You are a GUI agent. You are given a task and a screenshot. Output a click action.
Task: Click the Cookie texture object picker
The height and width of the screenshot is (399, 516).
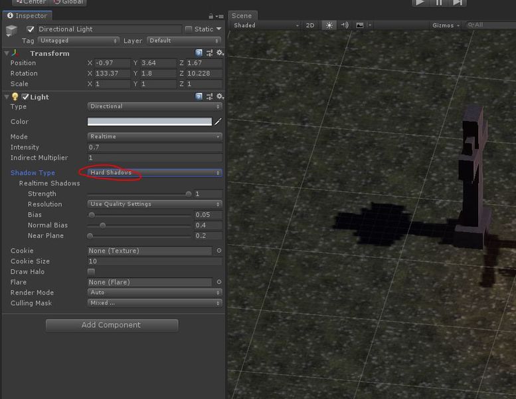tap(219, 251)
